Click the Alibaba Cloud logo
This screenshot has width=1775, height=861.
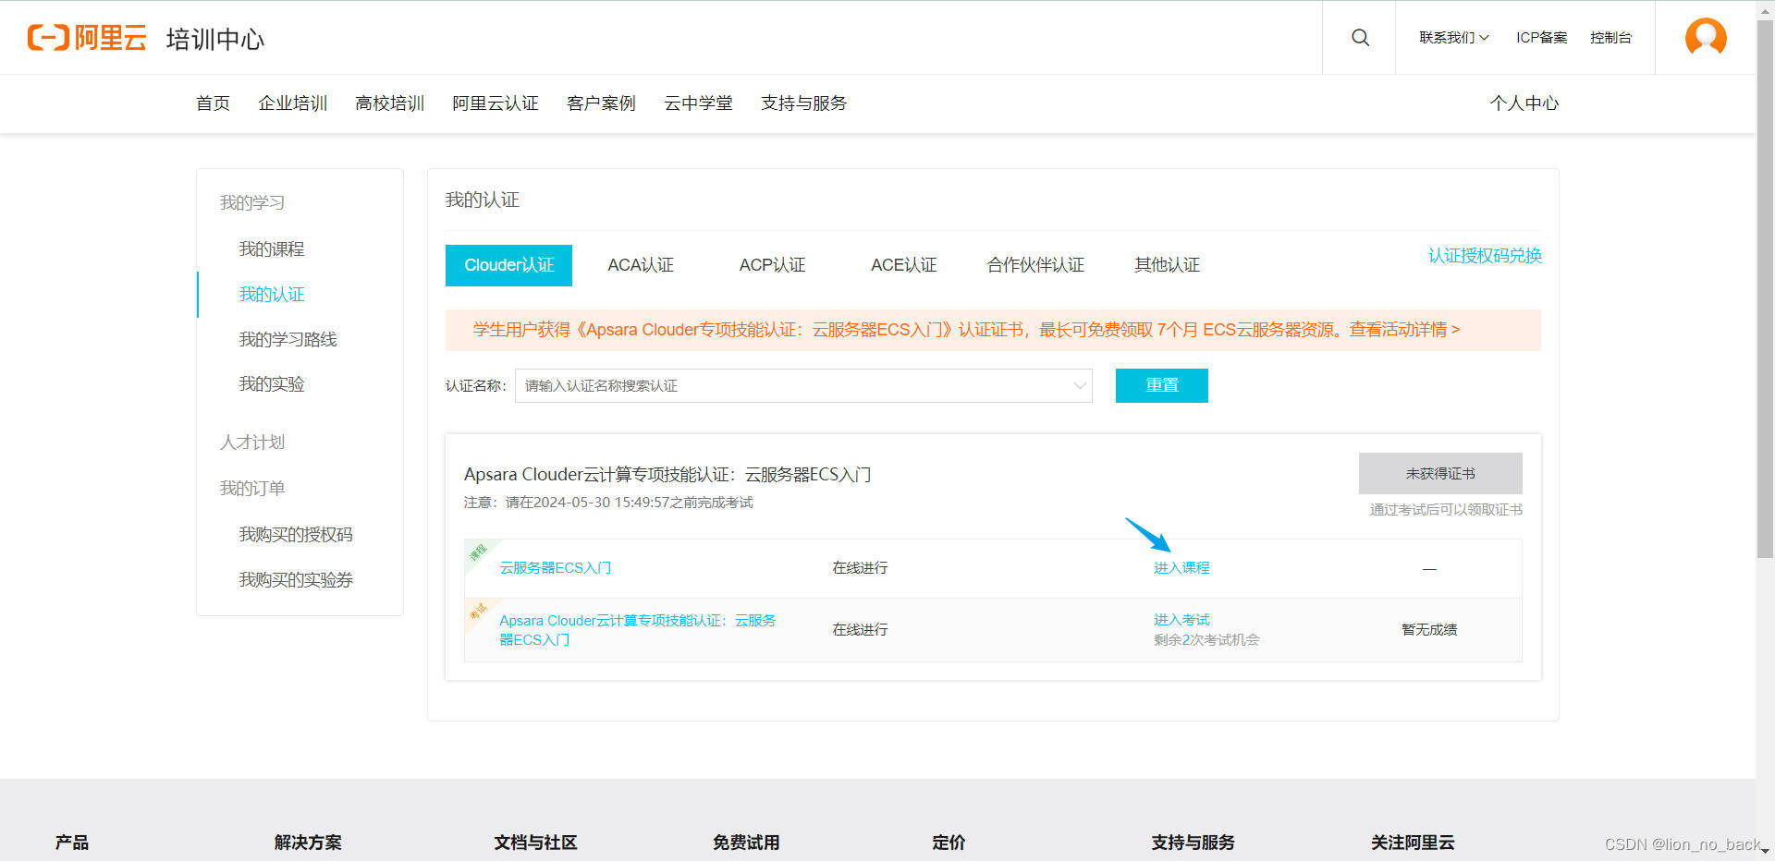point(87,38)
